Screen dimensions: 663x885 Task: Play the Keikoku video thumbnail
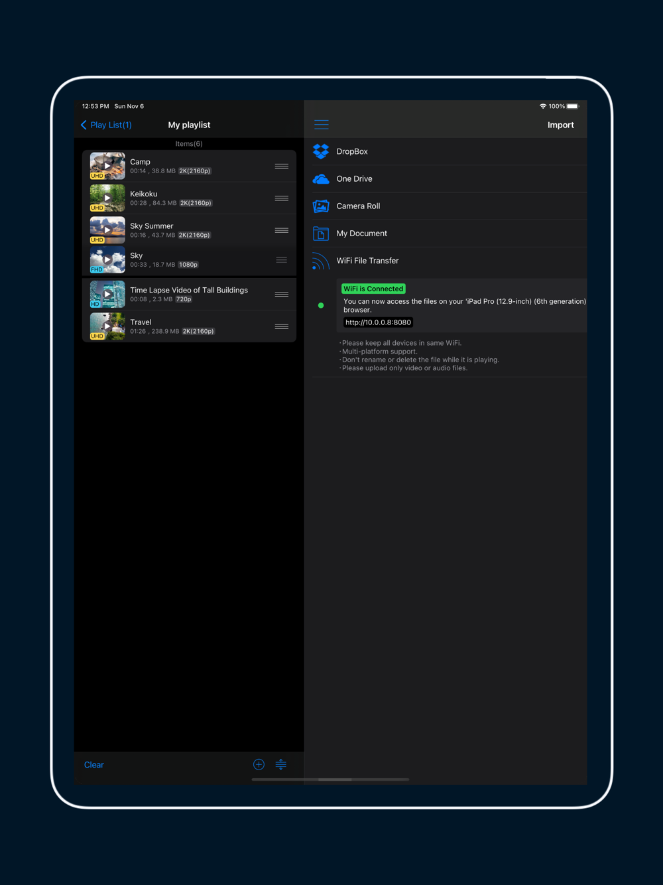pyautogui.click(x=107, y=198)
